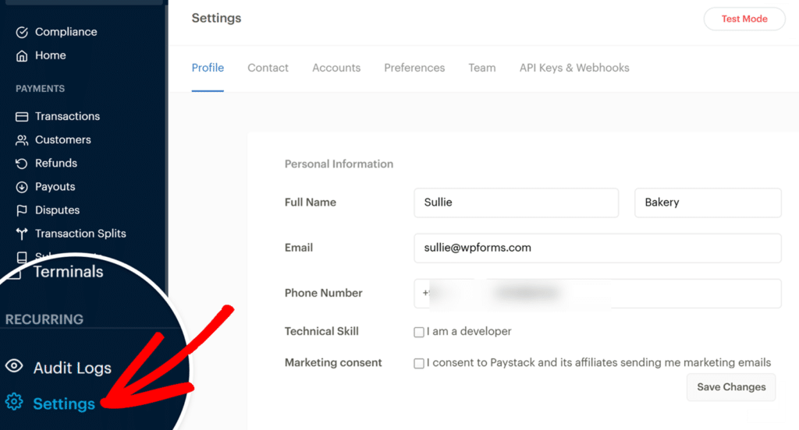Click the Technical Skill label

[x=321, y=331]
